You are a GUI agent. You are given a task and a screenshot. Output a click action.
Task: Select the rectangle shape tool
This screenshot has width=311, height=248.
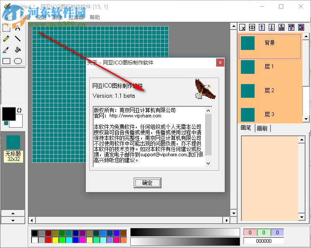point(6,61)
